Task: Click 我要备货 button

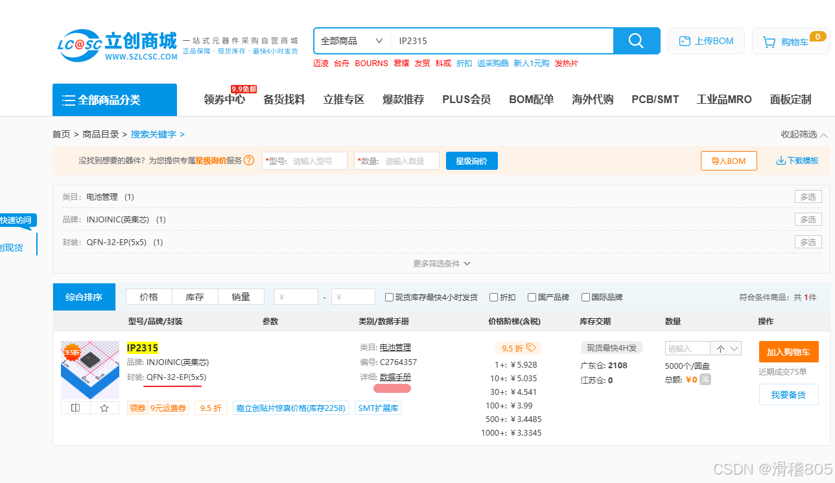Action: click(x=788, y=394)
